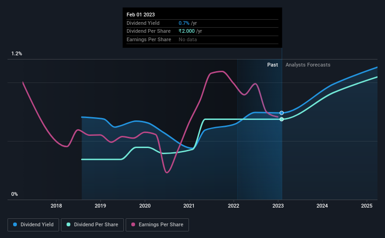385x238 pixels.
Task: Click the blue Dividend Yield data point marker
Action: point(282,113)
